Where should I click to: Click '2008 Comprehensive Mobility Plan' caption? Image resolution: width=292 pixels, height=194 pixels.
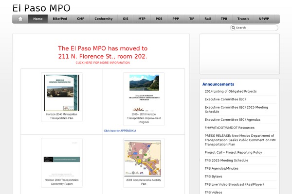[x=144, y=182]
